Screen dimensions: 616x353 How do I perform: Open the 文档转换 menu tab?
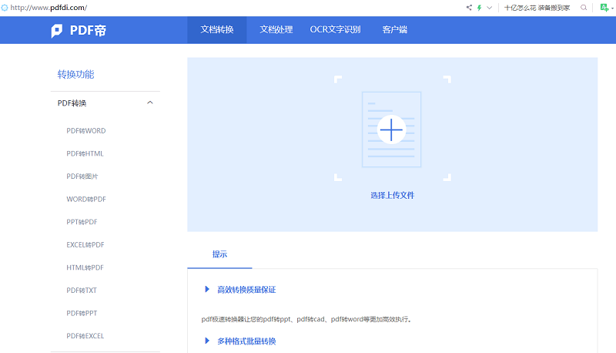tap(217, 30)
